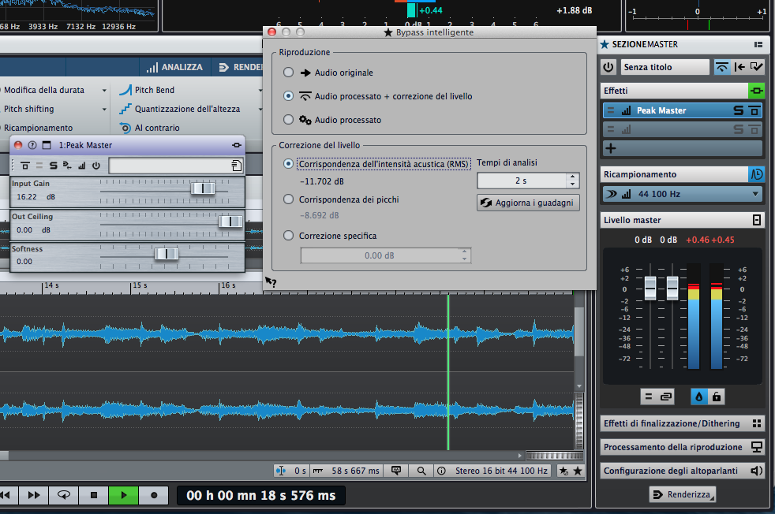Image resolution: width=775 pixels, height=514 pixels.
Task: Click the reset arrow icon beside Senza titolo
Action: click(739, 67)
